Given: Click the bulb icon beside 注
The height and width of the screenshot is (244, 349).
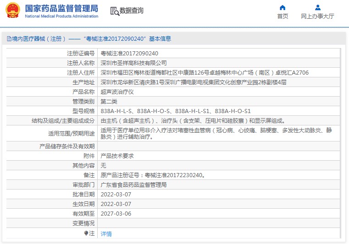Looking at the screenshot, I should (x=86, y=233).
